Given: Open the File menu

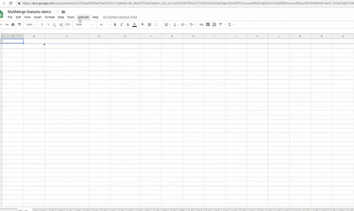Looking at the screenshot, I should pyautogui.click(x=10, y=17).
